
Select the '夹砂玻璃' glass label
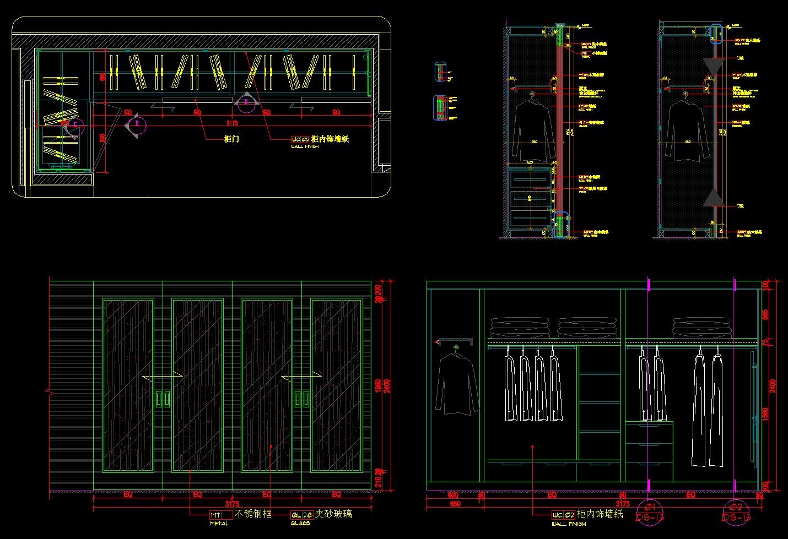tap(334, 514)
